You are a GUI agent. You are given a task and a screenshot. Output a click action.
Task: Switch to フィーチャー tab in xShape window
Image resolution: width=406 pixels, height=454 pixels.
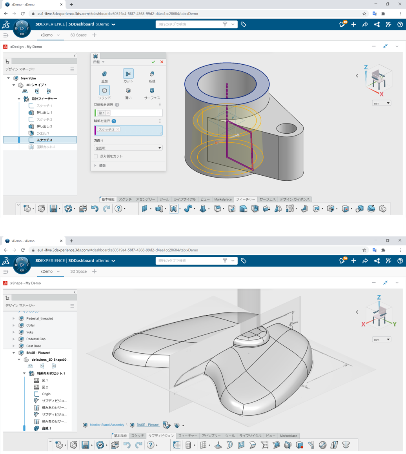click(188, 436)
